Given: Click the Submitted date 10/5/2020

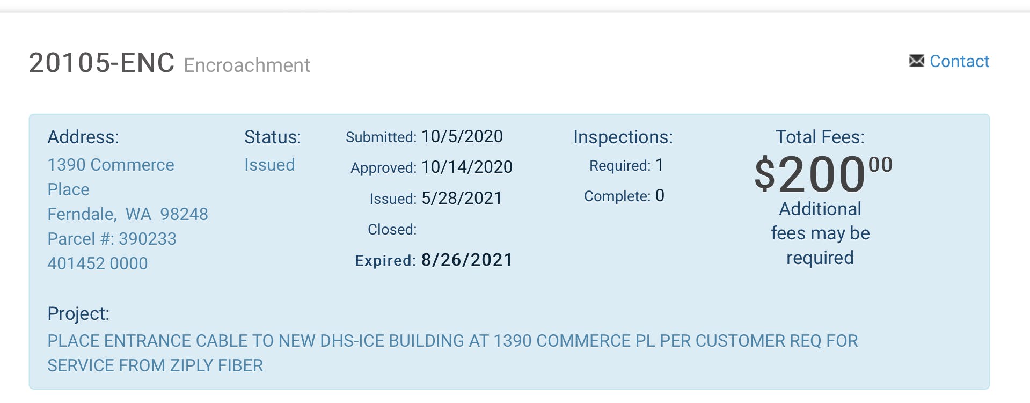Looking at the screenshot, I should [x=462, y=136].
